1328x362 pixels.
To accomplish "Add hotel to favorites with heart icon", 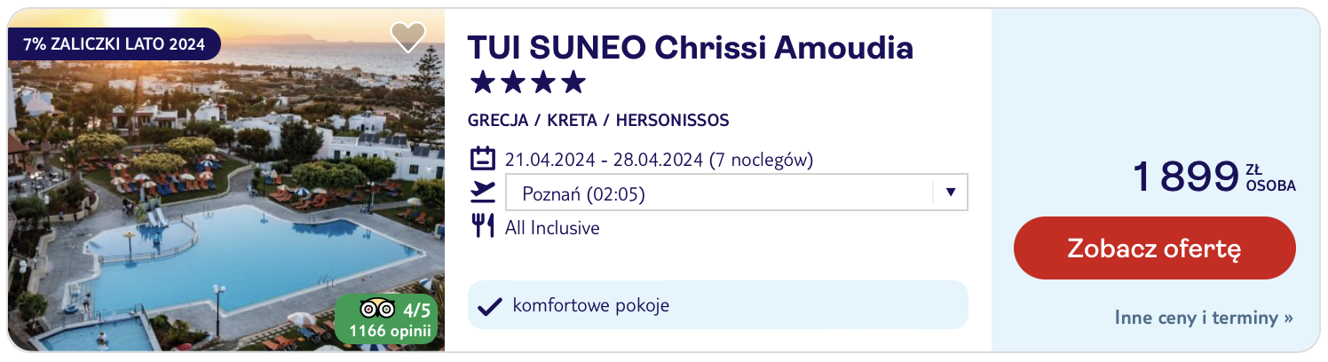I will point(408,36).
